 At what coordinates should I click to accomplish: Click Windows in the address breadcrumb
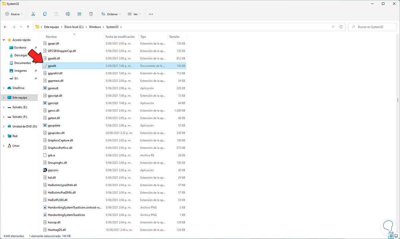click(95, 27)
